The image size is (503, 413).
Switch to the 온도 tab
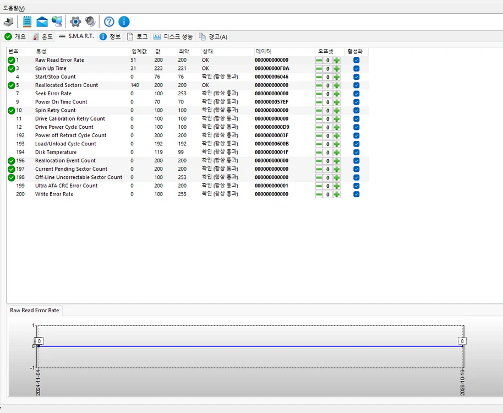43,36
